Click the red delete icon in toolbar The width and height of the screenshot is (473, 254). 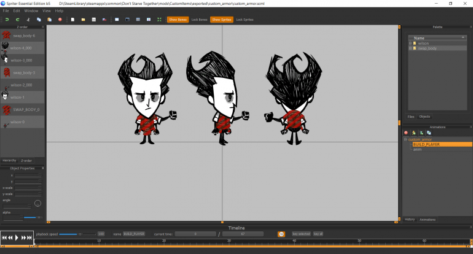60,20
